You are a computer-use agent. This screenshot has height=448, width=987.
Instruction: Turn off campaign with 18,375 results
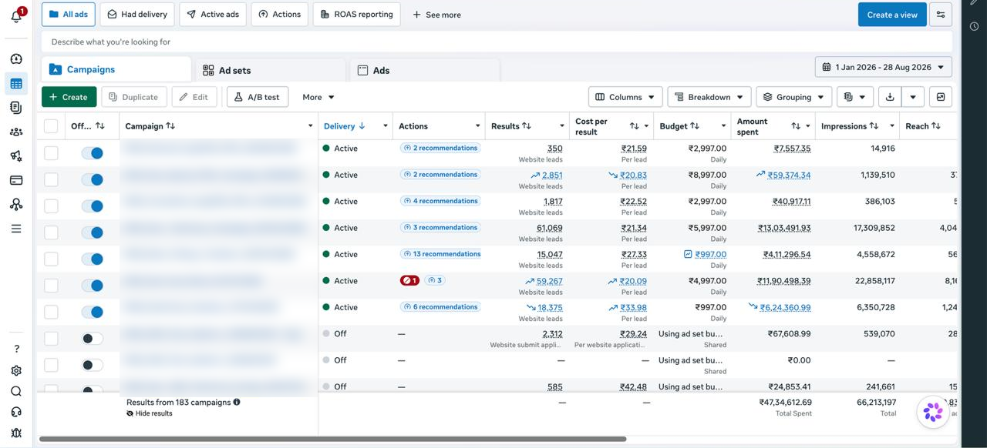(93, 312)
